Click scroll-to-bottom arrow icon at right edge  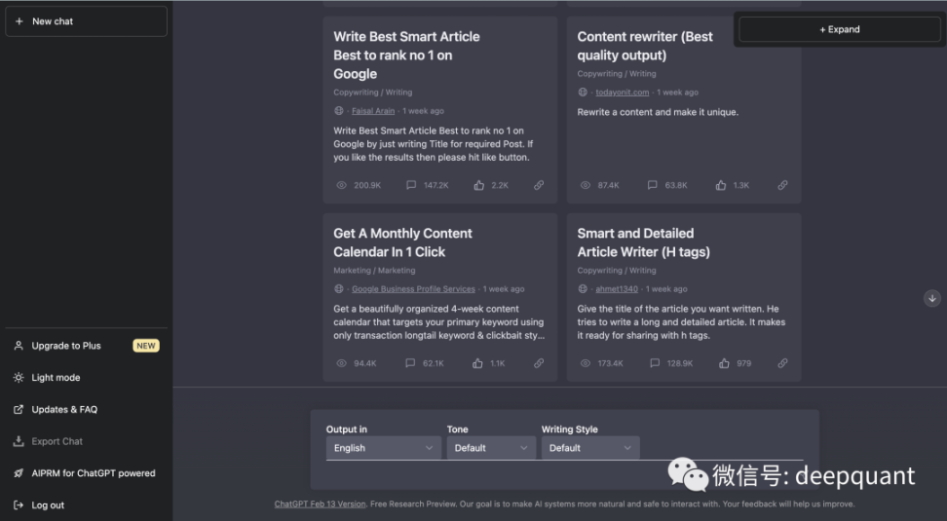(x=932, y=298)
